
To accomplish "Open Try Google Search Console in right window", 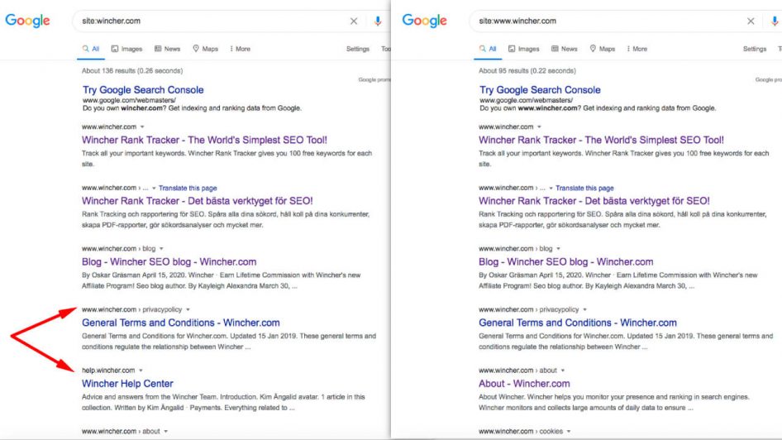I will [x=540, y=90].
